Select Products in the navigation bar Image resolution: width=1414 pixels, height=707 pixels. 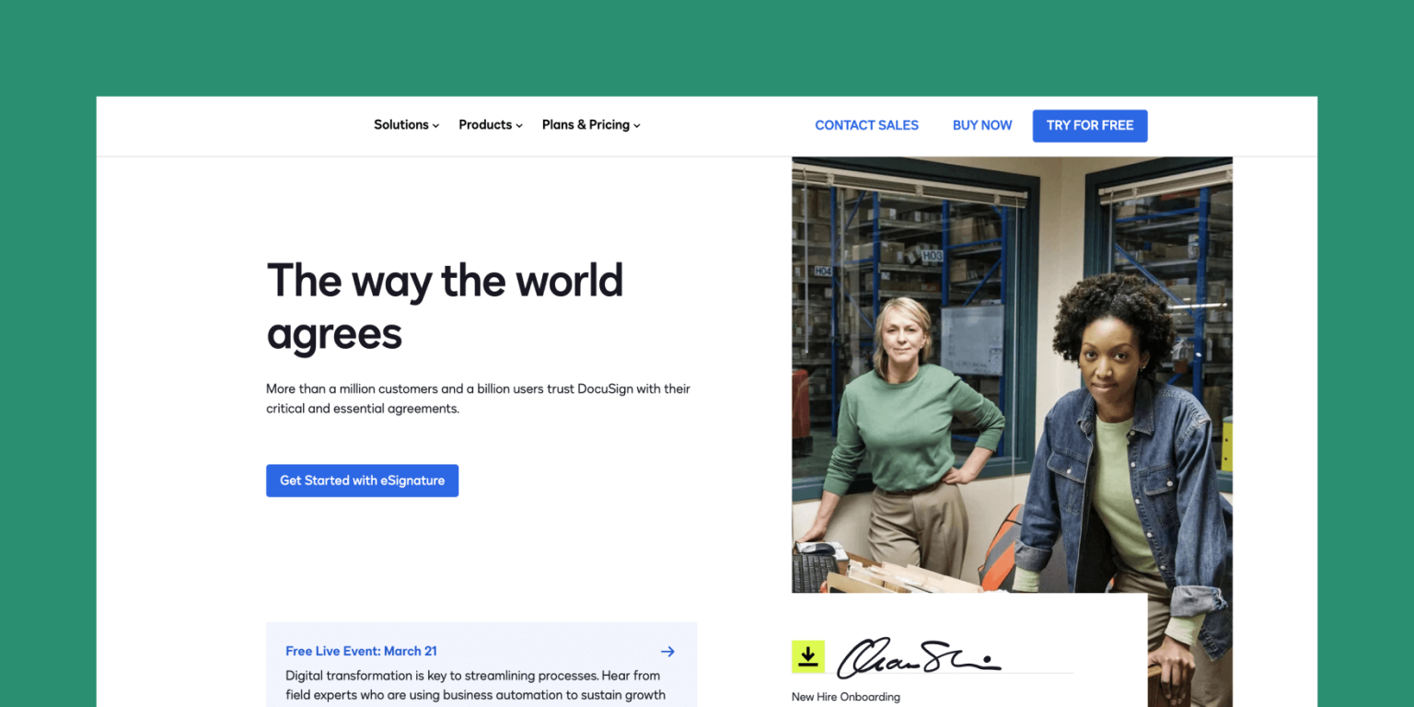pyautogui.click(x=485, y=124)
